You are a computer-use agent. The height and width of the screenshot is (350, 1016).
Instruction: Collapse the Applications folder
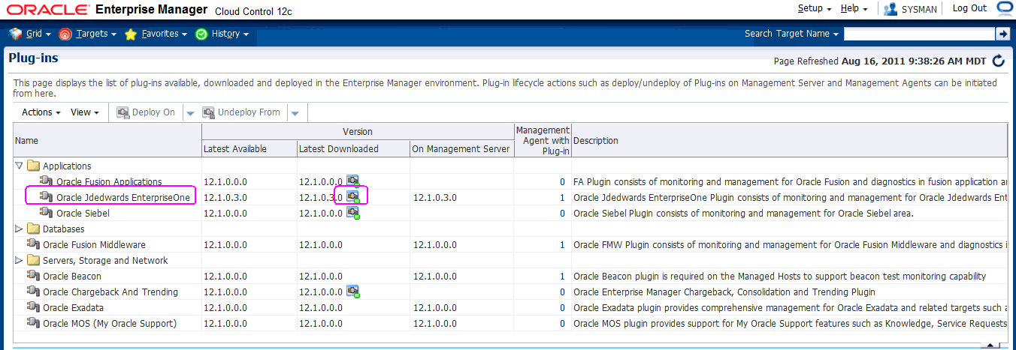(20, 166)
